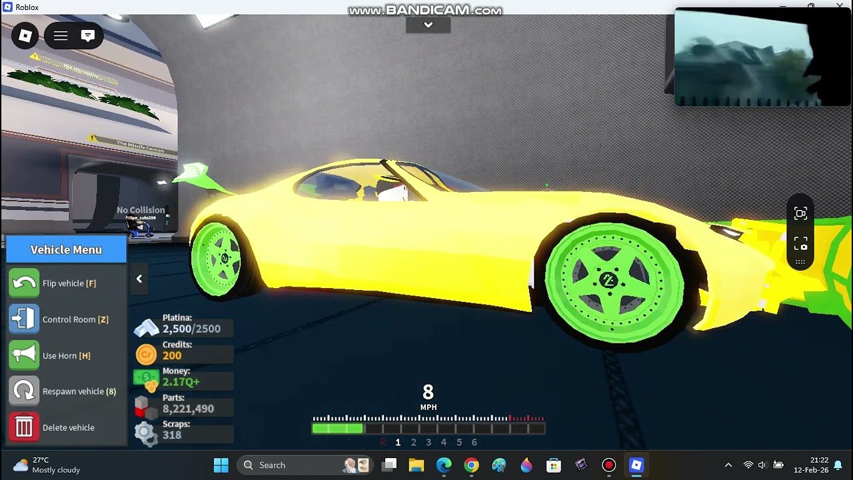Open the video editor clapper icon on taskbar
The image size is (853, 480).
[581, 465]
